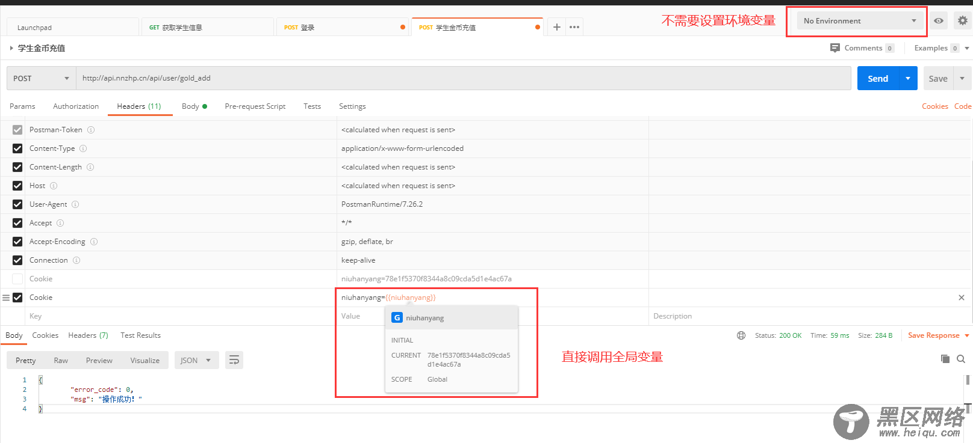Switch to the Launchpad tab
This screenshot has height=443, width=973.
click(72, 27)
